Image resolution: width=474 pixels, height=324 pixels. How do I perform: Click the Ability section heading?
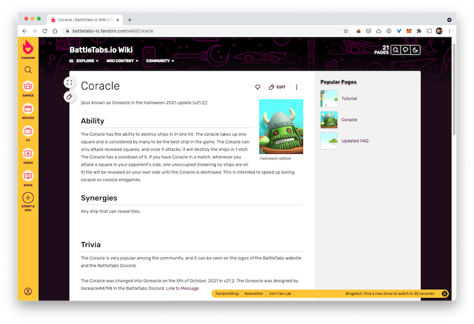[92, 121]
